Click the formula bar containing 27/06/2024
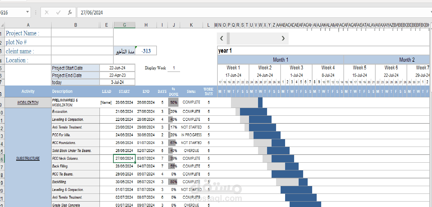 253,13
